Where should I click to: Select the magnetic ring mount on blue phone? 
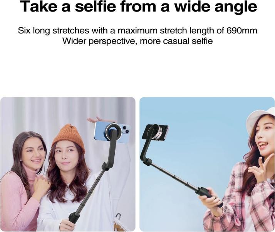(111, 132)
